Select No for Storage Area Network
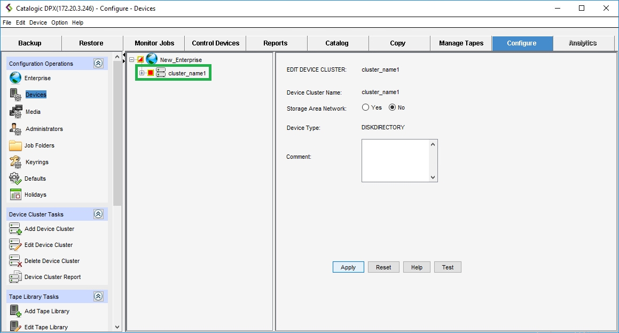Image resolution: width=619 pixels, height=333 pixels. pyautogui.click(x=393, y=107)
